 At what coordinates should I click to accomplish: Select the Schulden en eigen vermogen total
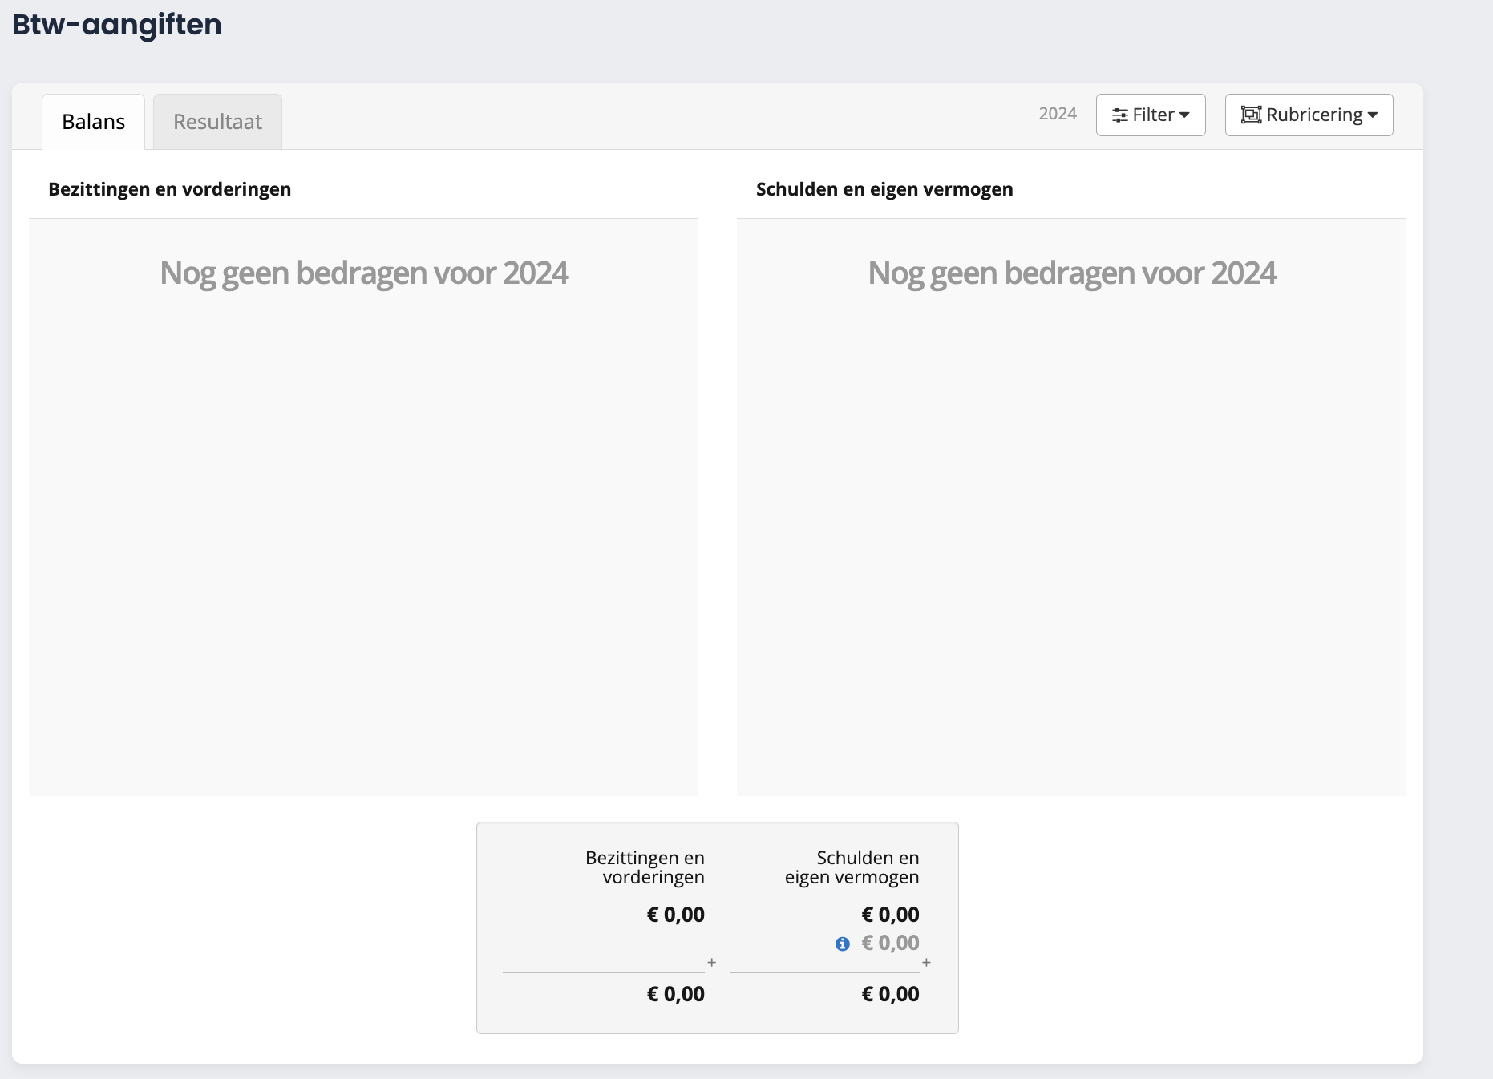click(890, 994)
